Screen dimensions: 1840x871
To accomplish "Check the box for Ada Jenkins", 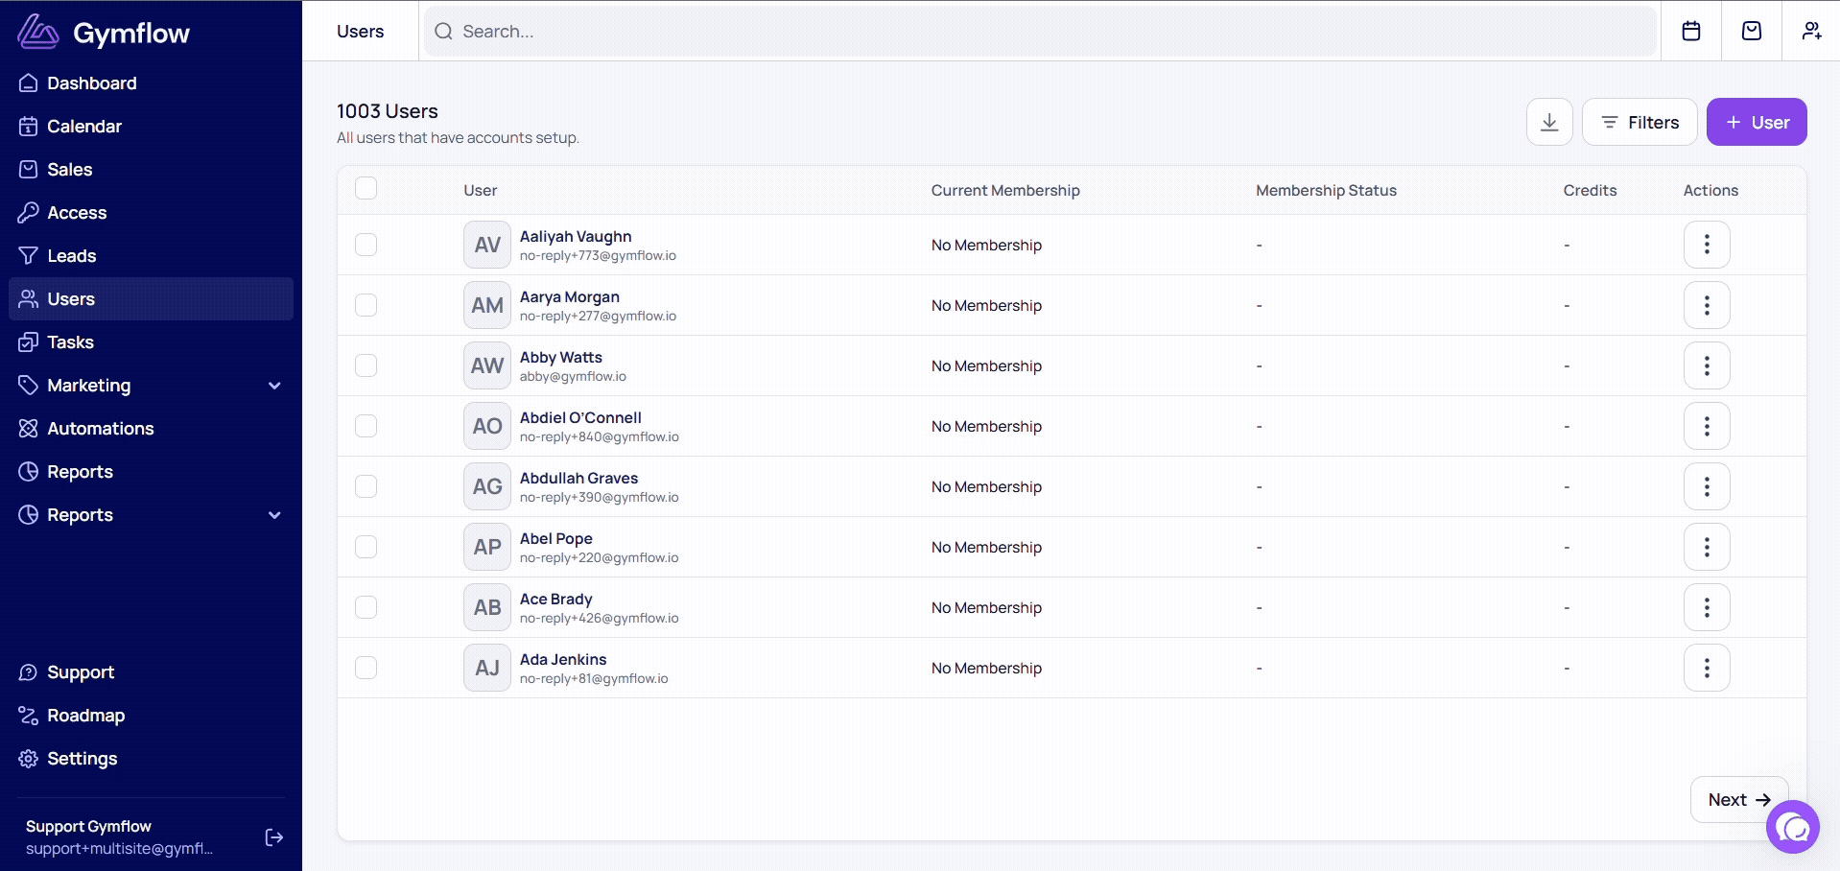I will [x=366, y=668].
